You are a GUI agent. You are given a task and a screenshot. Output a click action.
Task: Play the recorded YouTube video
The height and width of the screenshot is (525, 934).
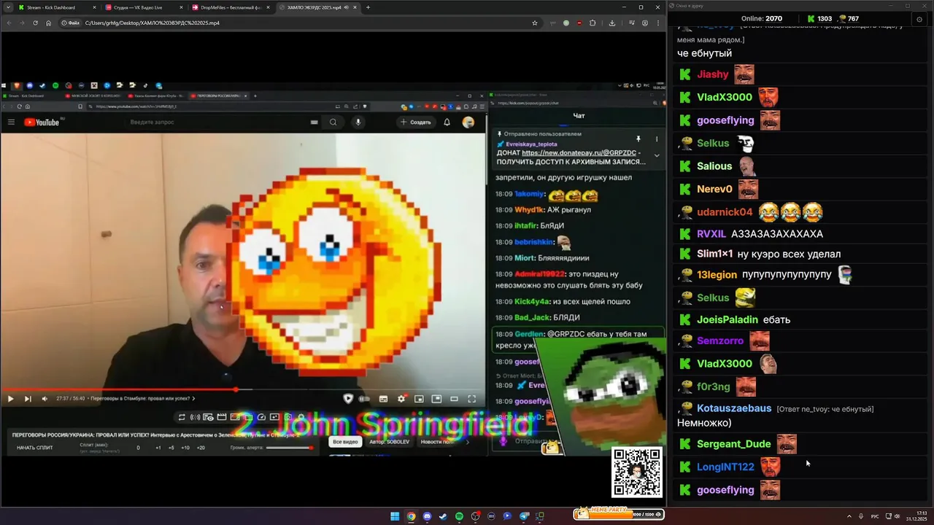[10, 399]
